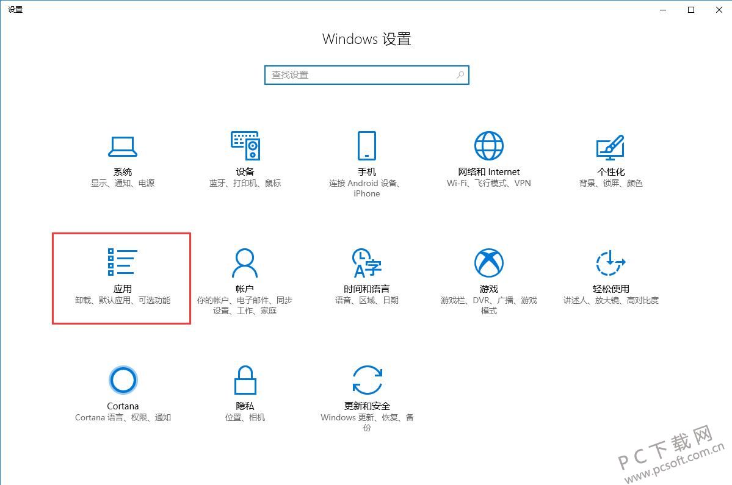Click the magnifier icon in the search box
732x485 pixels.
tap(460, 74)
